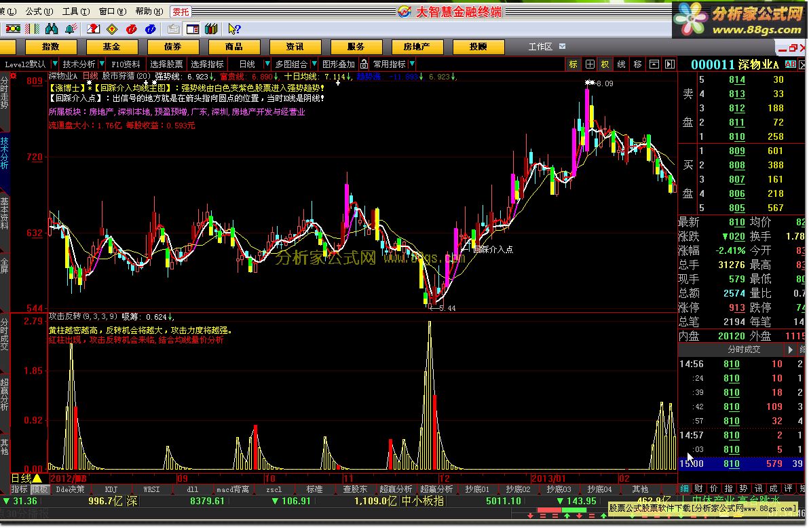Click the 投顾 yellow button
Viewport: 809px width, 528px height.
pyautogui.click(x=478, y=47)
